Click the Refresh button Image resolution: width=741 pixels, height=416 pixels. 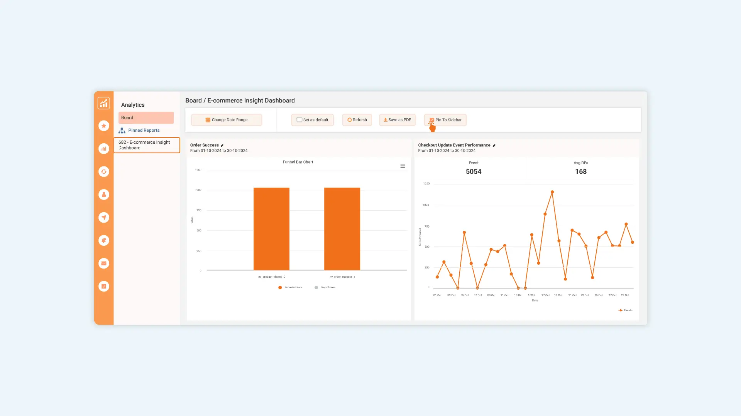click(357, 120)
